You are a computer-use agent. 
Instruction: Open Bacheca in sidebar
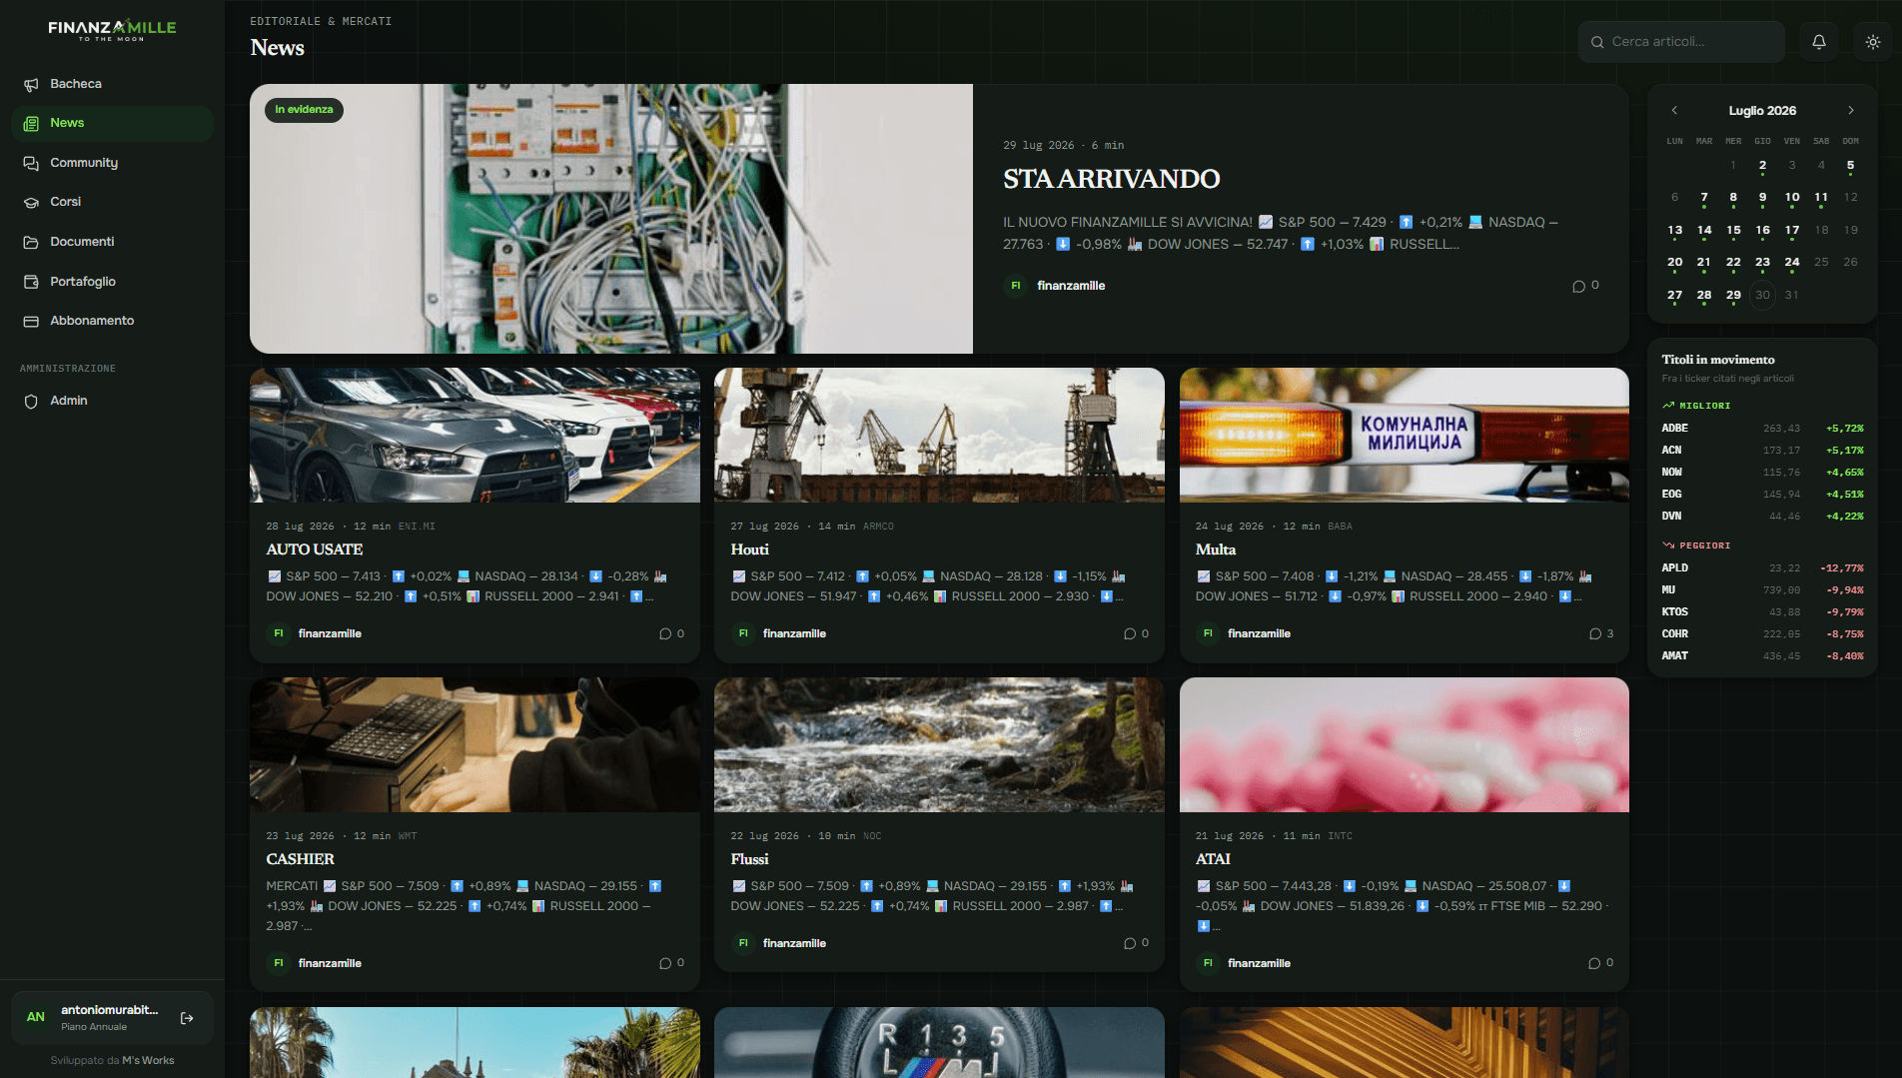click(x=112, y=84)
